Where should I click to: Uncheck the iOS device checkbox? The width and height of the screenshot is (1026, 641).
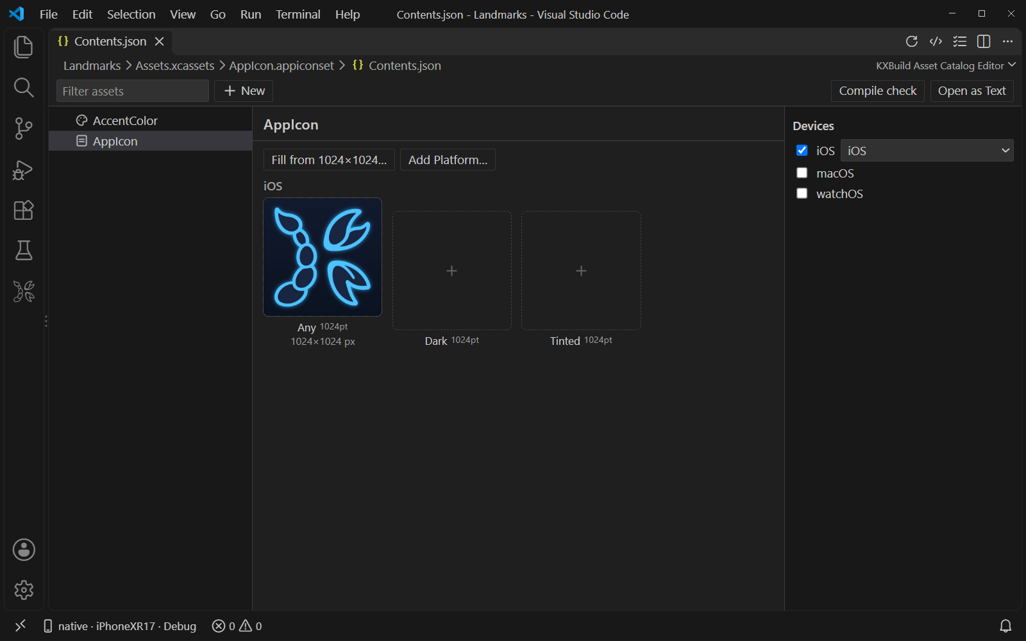802,150
